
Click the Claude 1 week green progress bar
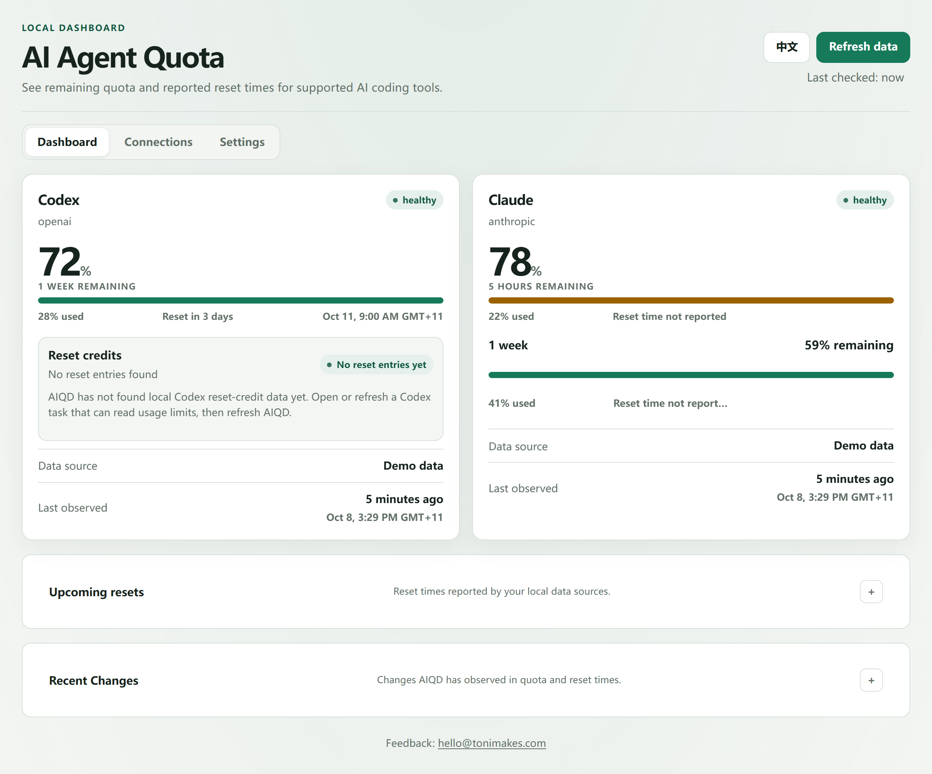691,375
